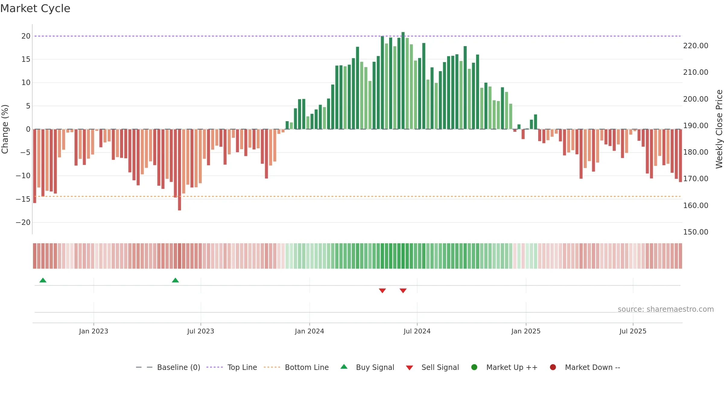Viewport: 724px width, 407px height.
Task: Click the Jan 2024 axis label
Action: pos(310,331)
